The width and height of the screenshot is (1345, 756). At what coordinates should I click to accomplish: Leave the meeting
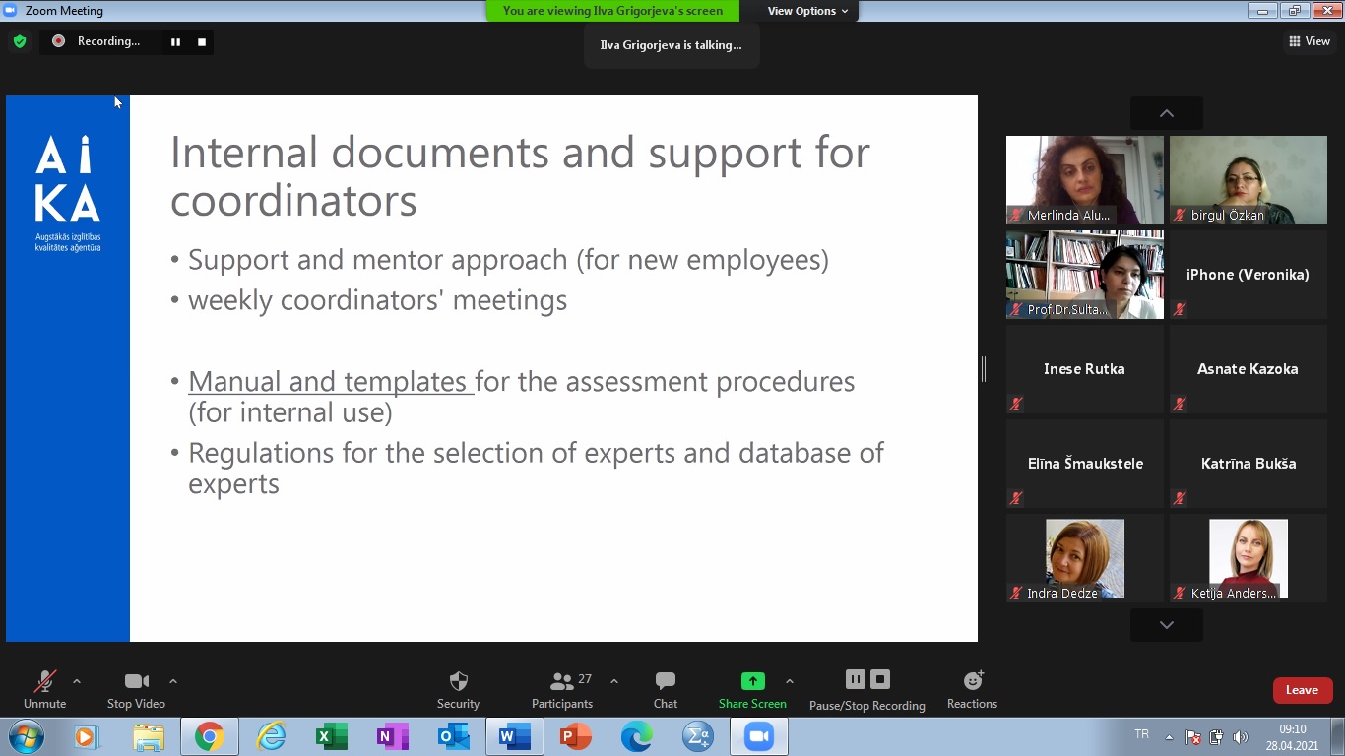pyautogui.click(x=1302, y=690)
